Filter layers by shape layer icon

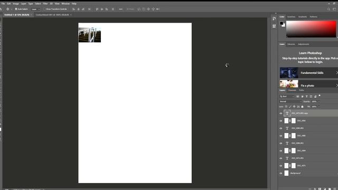pyautogui.click(x=311, y=96)
